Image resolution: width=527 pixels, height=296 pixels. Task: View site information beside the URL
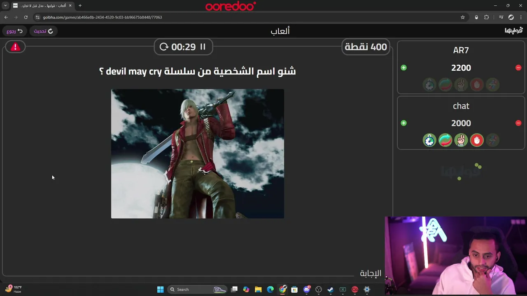click(37, 17)
